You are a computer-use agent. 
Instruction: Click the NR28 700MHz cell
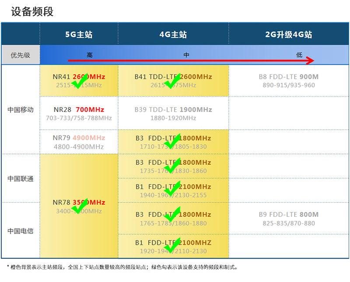79,113
